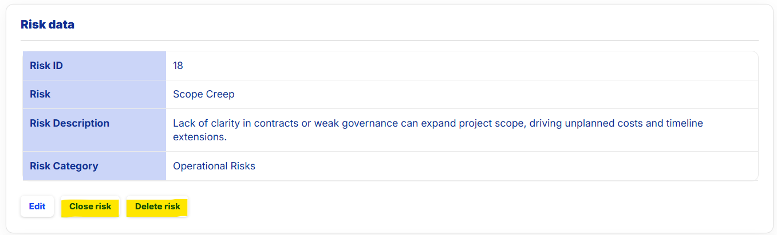Click the divider line under Risk data
This screenshot has height=235, width=777.
(x=389, y=41)
